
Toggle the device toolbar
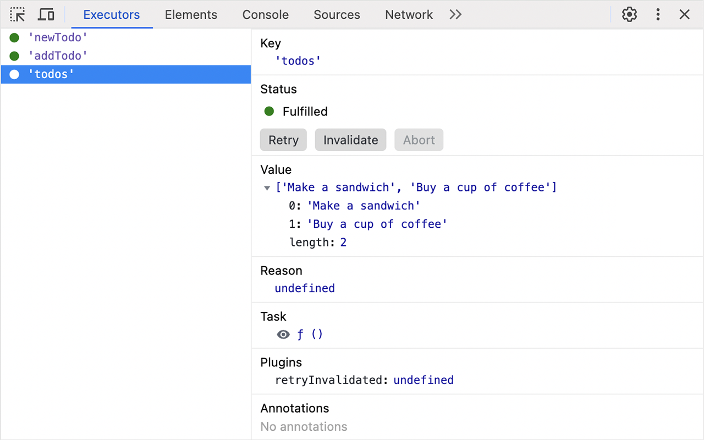(x=46, y=14)
